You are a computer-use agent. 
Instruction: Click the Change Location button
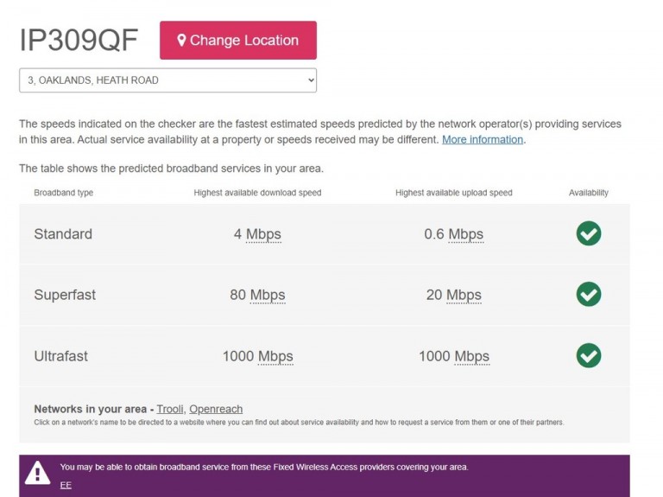(238, 41)
